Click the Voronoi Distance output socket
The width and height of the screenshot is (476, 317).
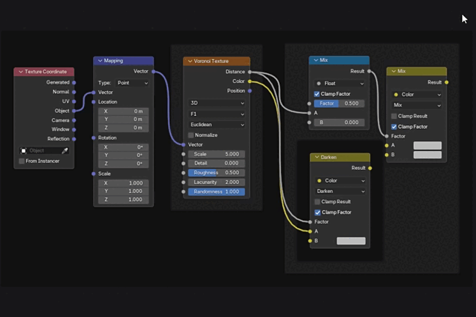tap(250, 72)
